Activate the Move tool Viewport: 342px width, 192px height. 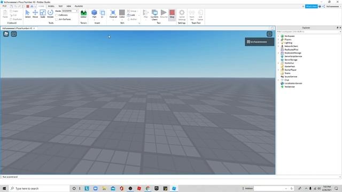tap(35, 14)
